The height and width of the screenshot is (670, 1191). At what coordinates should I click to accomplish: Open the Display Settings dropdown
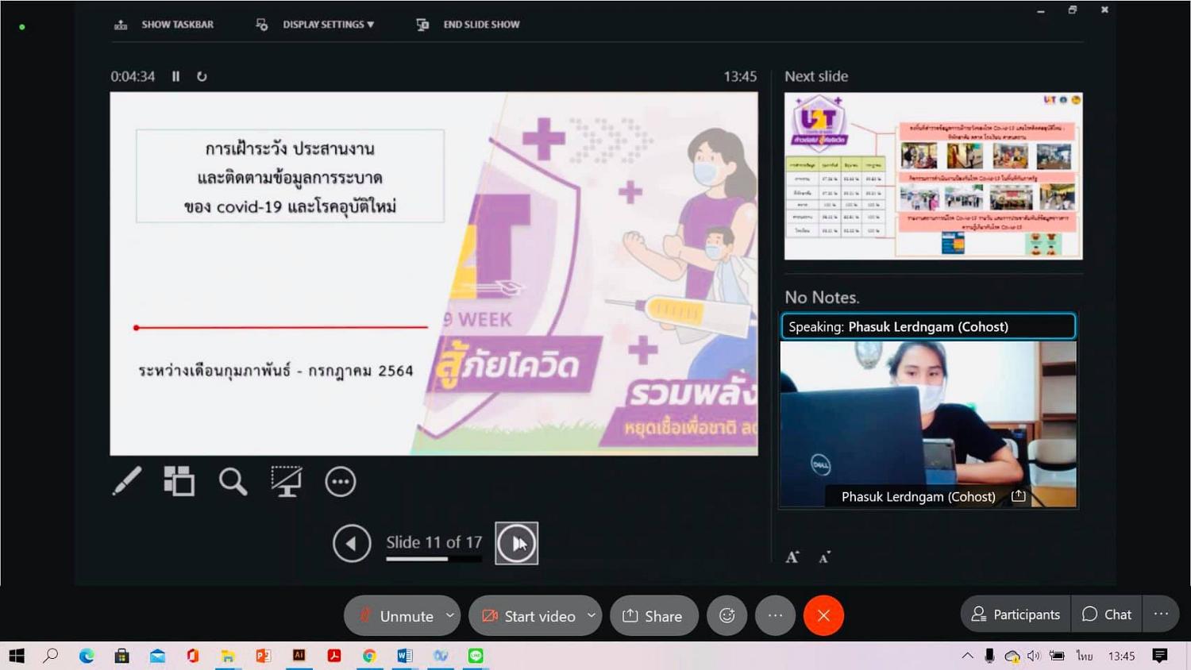315,25
